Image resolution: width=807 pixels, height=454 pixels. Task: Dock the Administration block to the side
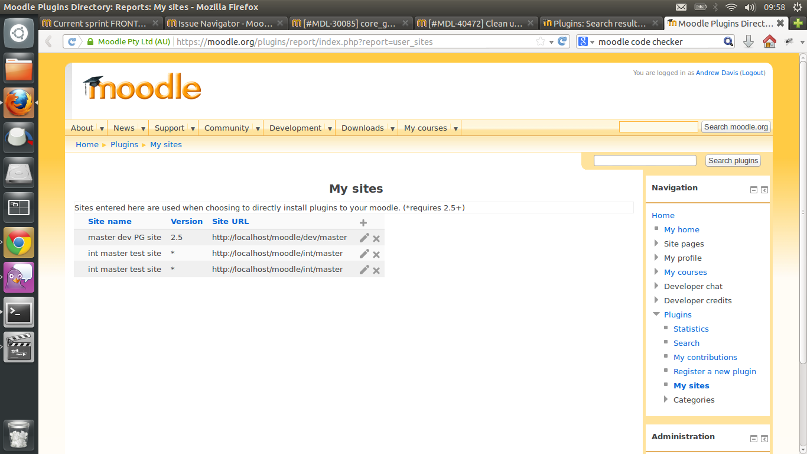pyautogui.click(x=764, y=439)
